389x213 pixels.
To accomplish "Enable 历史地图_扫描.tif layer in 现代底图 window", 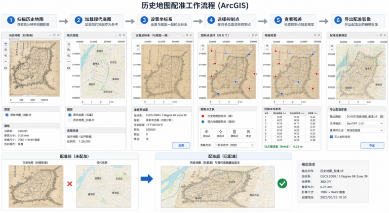I will click(70, 120).
